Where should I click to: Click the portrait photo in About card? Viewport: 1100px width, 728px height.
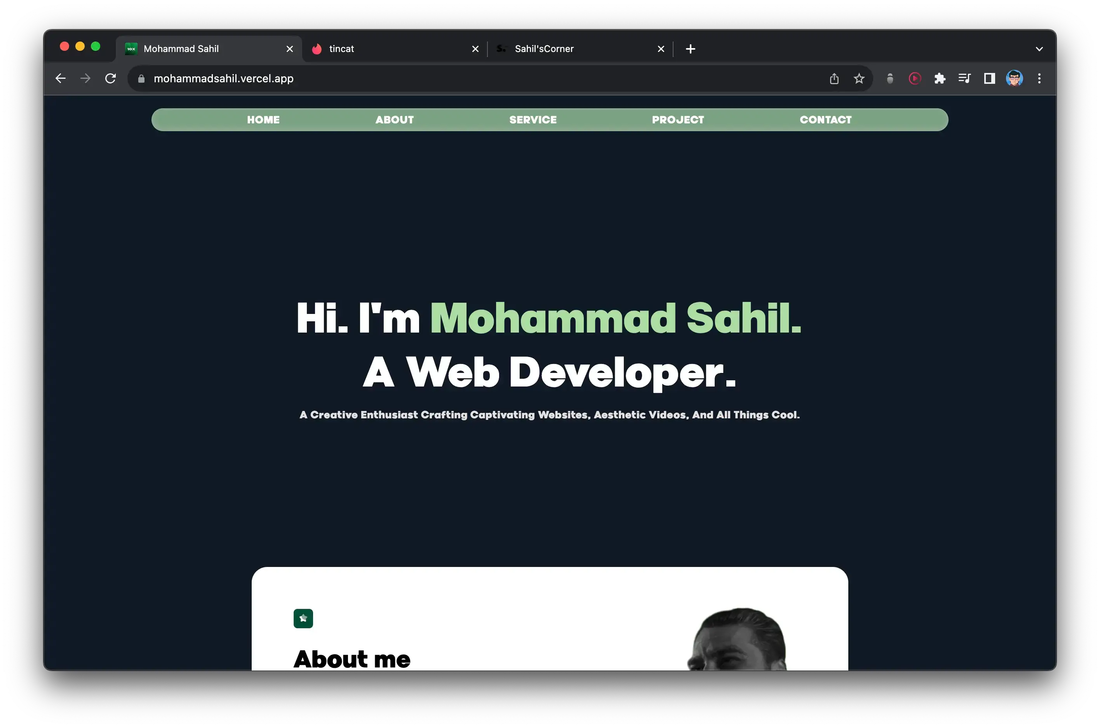click(737, 639)
